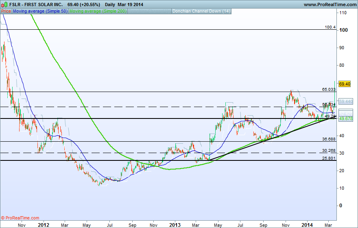Click the 110 tick on price axis
358x228 pixels.
pos(343,13)
